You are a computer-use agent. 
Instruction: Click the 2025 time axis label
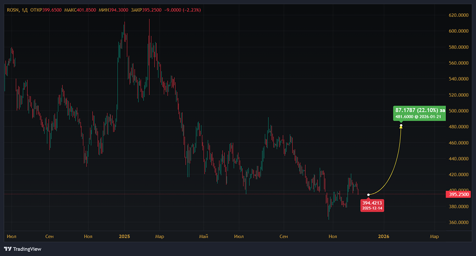124,237
